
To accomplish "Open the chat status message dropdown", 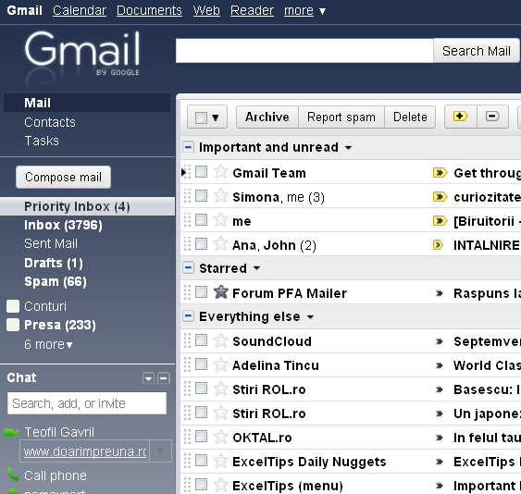I will pos(160,451).
